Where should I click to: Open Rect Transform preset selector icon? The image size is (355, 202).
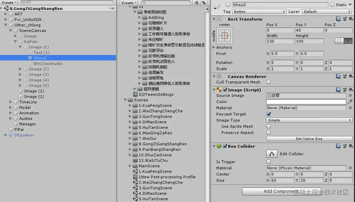click(x=345, y=19)
